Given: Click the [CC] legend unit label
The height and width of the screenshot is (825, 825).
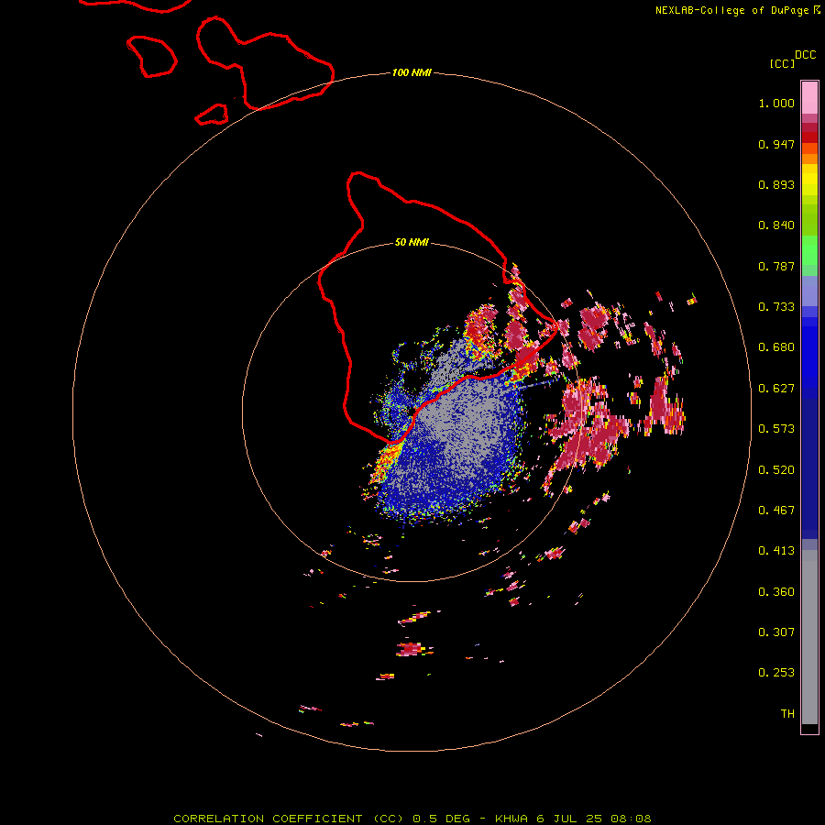Looking at the screenshot, I should click(783, 63).
